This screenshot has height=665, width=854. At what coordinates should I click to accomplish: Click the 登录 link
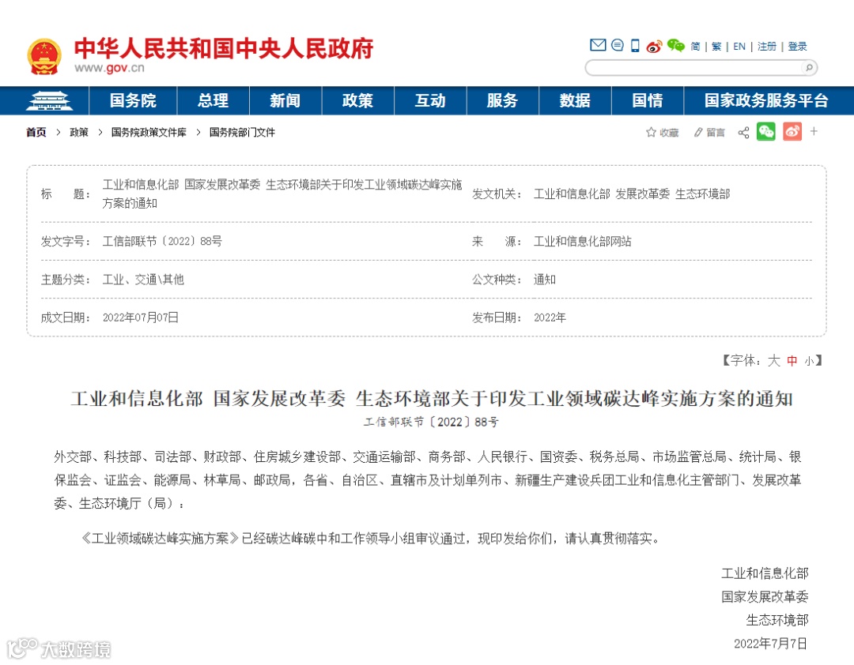797,47
